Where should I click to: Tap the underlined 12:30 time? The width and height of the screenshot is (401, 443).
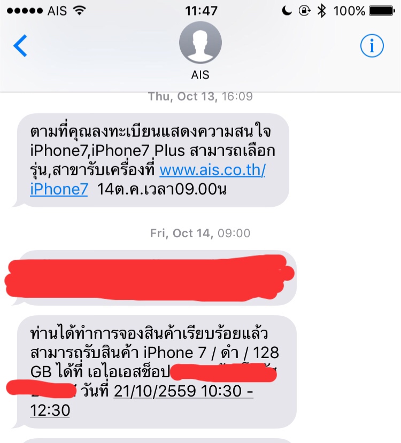tap(50, 410)
